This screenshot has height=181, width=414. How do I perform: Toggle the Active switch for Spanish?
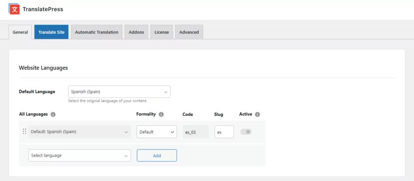[x=246, y=132]
